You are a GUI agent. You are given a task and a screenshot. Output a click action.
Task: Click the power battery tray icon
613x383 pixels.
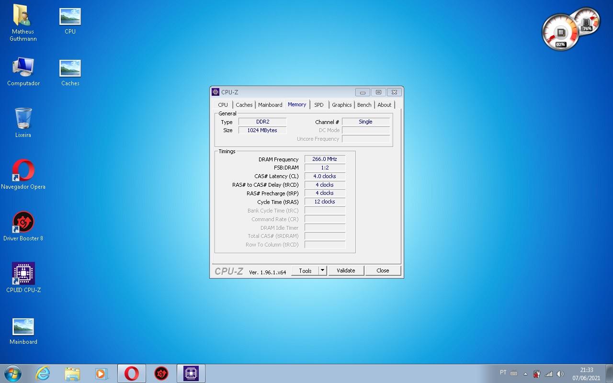pyautogui.click(x=537, y=374)
